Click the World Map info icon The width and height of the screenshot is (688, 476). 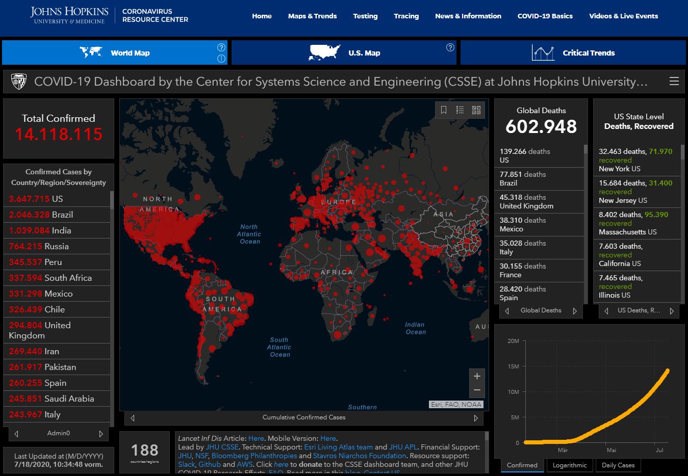[221, 59]
